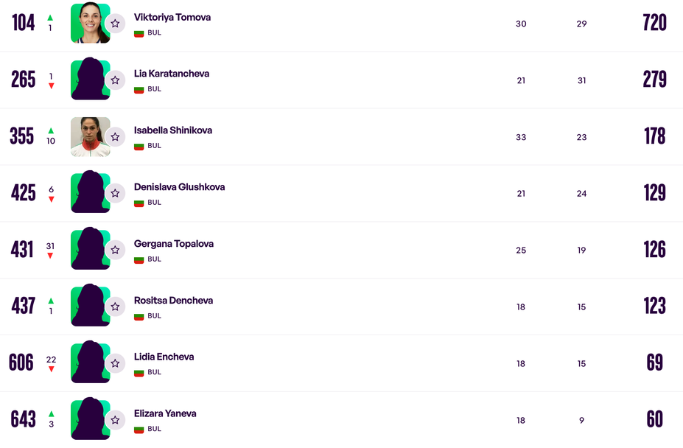Click Elizara Yaneva's player name
The height and width of the screenshot is (448, 683).
(x=165, y=413)
